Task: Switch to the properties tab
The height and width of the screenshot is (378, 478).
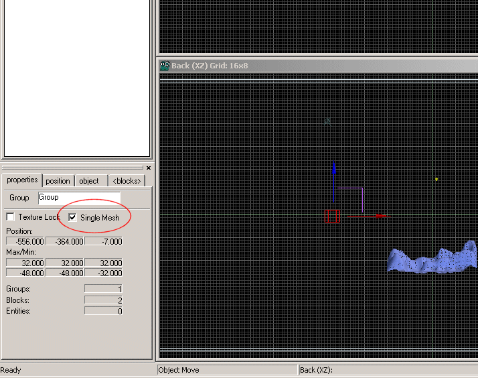Action: (x=22, y=180)
